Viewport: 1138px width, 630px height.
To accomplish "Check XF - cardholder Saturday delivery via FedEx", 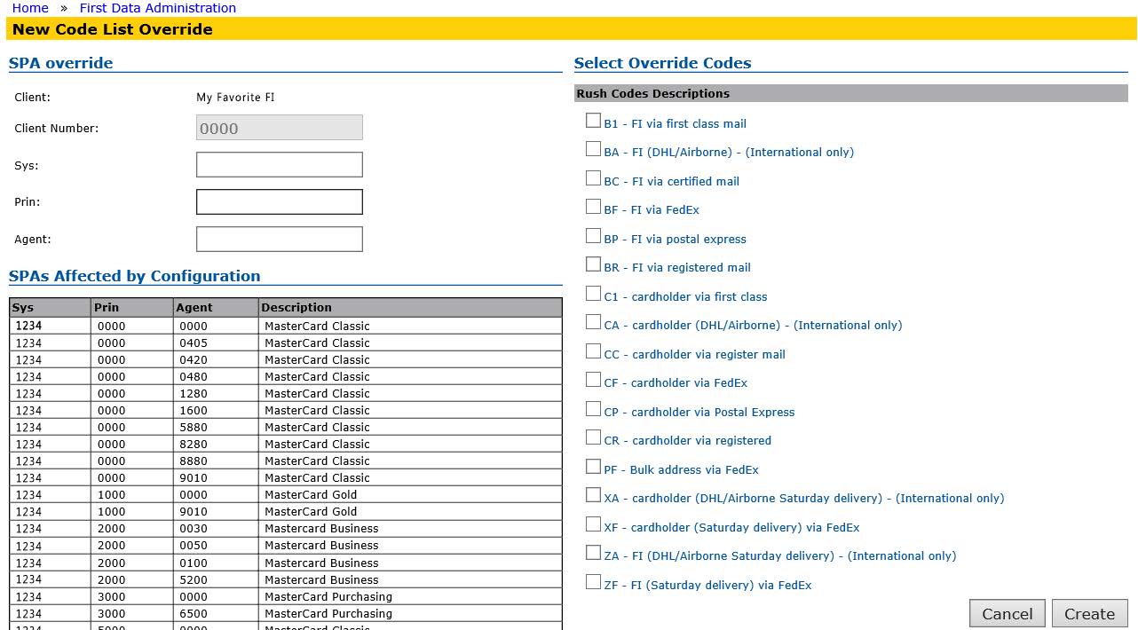I will pyautogui.click(x=593, y=524).
